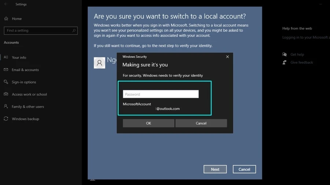Click 'For security, Windows needs to verify' text
Image resolution: width=330 pixels, height=185 pixels.
click(x=163, y=75)
